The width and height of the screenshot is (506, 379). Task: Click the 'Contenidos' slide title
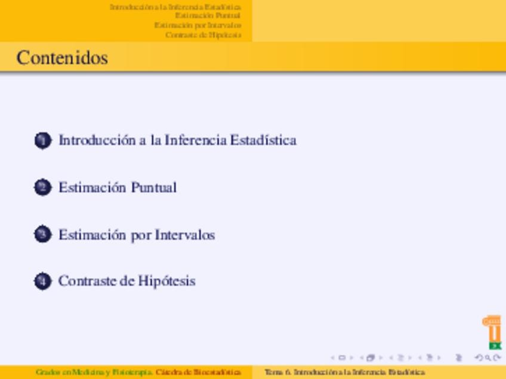(62, 58)
